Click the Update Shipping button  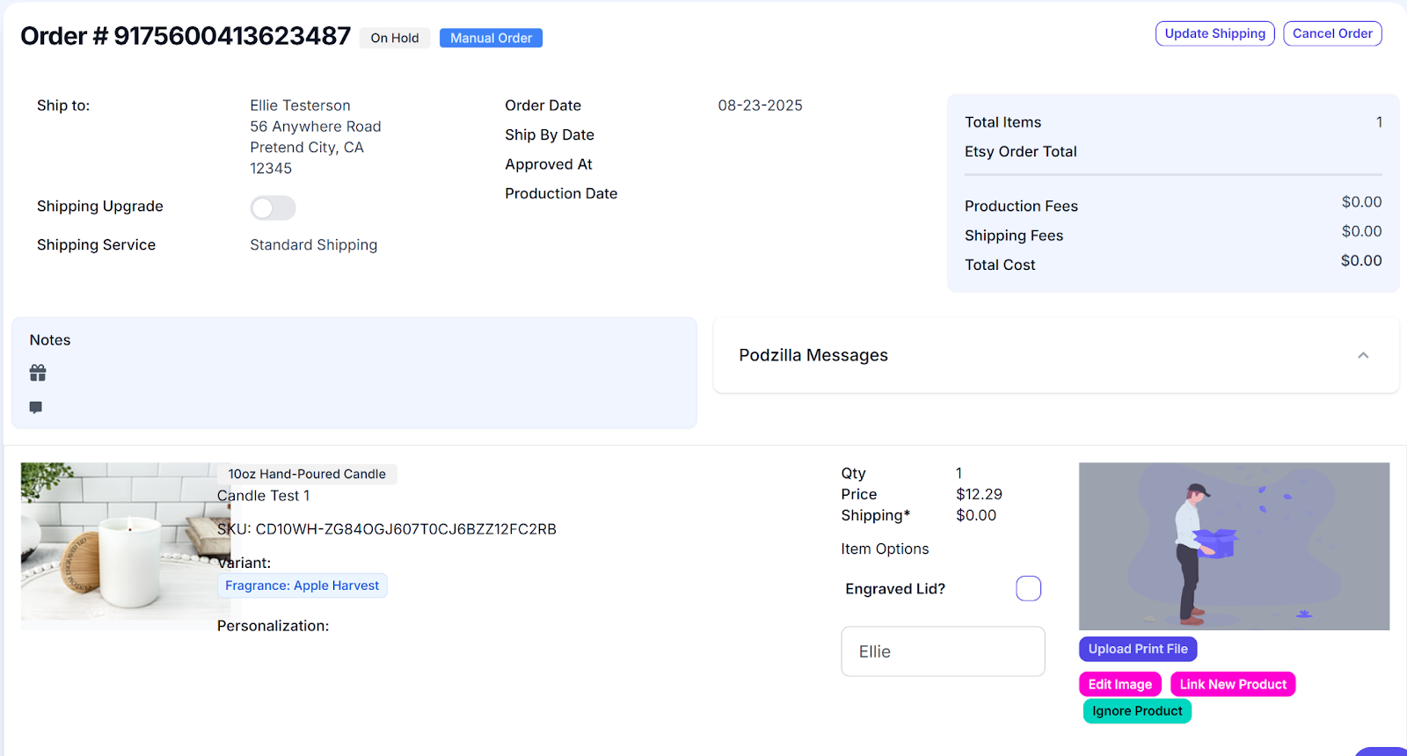click(x=1214, y=33)
